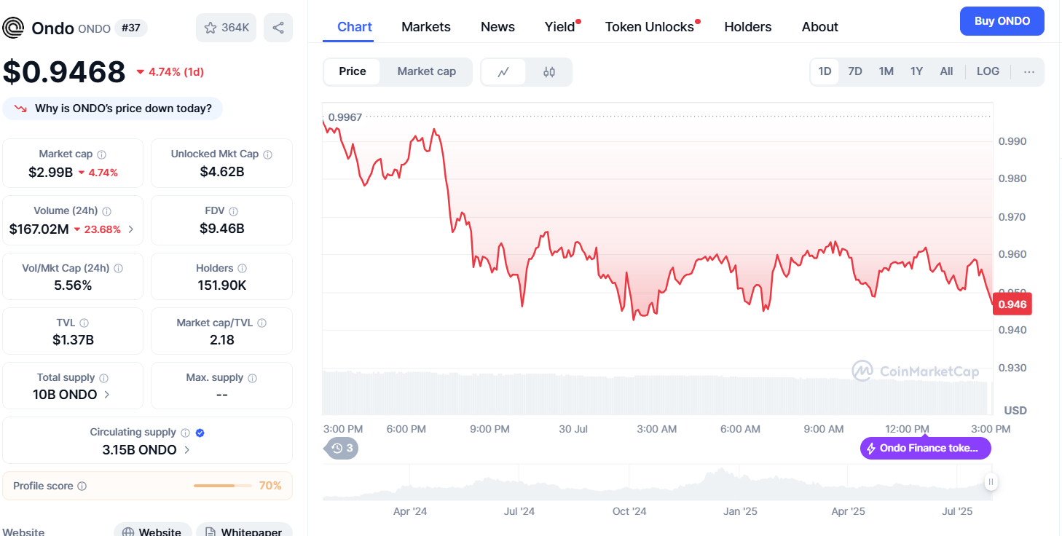Open the About tab

coord(820,27)
